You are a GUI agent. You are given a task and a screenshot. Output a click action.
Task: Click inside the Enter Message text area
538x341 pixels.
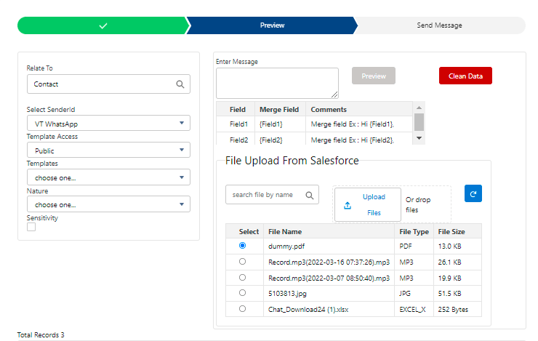276,82
